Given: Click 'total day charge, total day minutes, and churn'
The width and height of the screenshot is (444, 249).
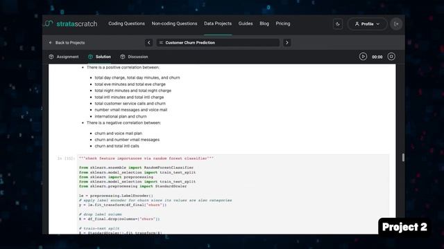Looking at the screenshot, I should tap(137, 77).
